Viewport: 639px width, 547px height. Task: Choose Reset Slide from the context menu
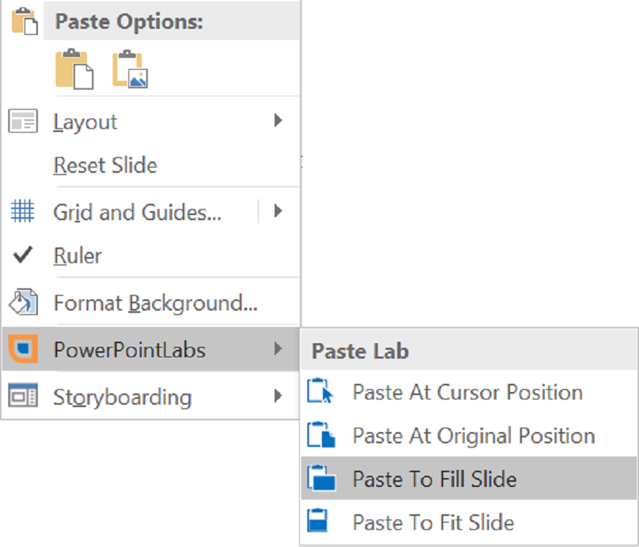pos(105,165)
